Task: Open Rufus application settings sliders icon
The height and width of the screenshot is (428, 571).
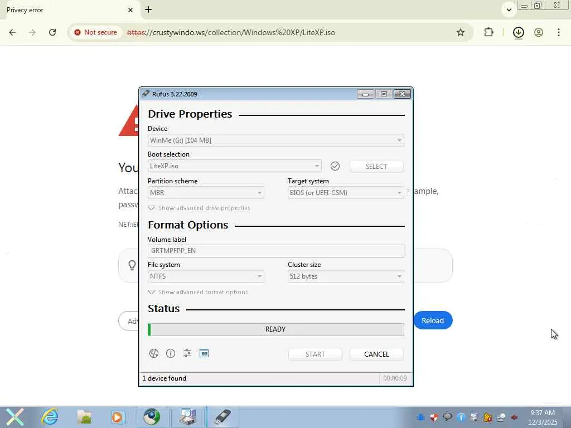Action: tap(187, 353)
